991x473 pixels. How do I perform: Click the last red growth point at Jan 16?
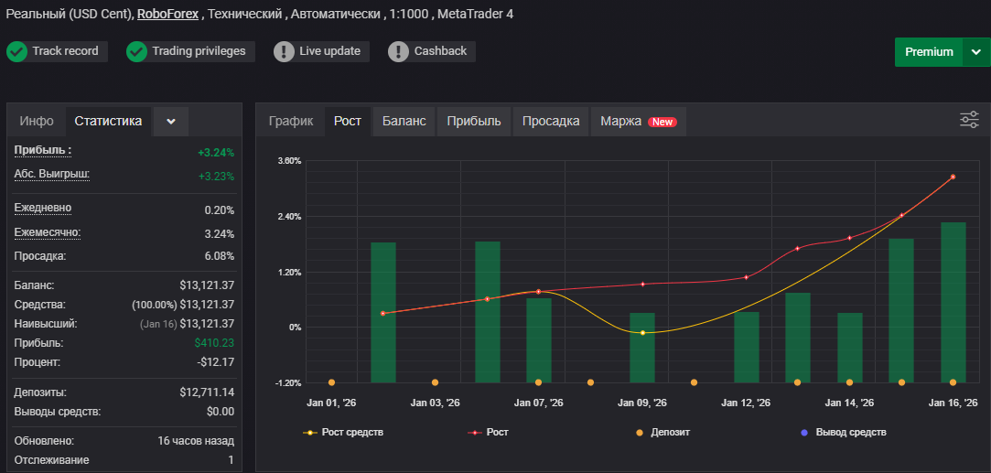tap(953, 177)
